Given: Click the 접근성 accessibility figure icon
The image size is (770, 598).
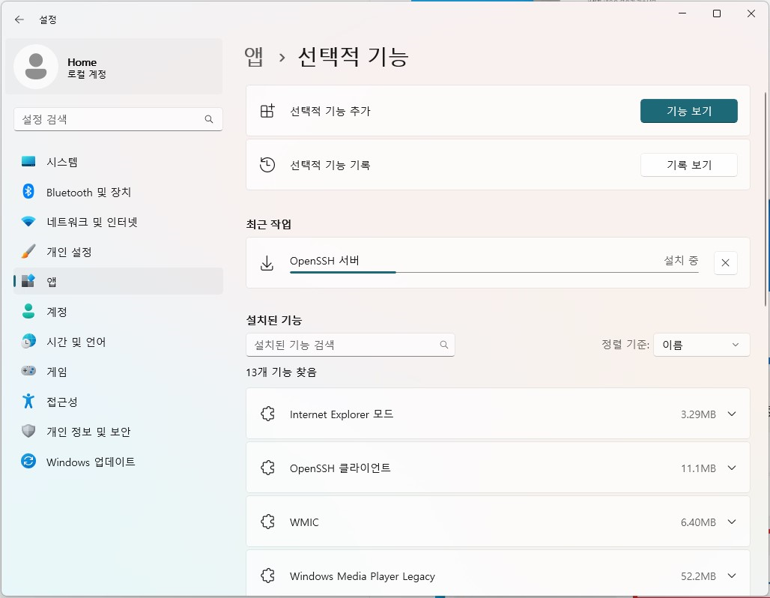Looking at the screenshot, I should pyautogui.click(x=28, y=401).
